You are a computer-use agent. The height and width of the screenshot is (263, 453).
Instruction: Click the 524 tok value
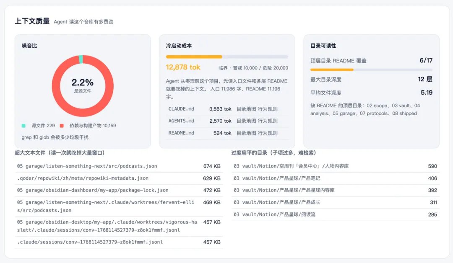click(x=222, y=133)
